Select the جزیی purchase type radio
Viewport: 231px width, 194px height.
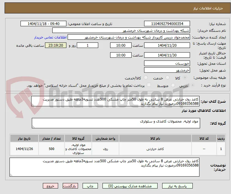[192, 85]
